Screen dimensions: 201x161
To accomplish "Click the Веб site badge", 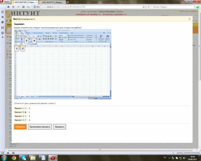I will tap(37, 7).
